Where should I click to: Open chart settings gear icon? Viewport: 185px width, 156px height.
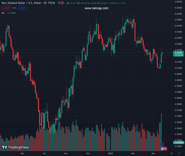point(179,154)
